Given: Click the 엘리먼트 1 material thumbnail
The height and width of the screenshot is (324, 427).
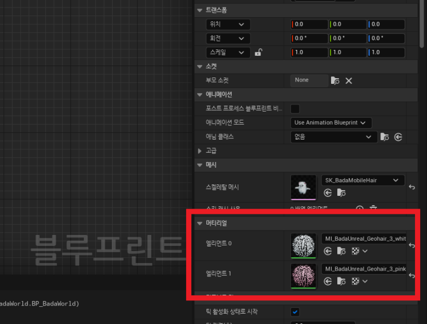Looking at the screenshot, I should [x=303, y=276].
